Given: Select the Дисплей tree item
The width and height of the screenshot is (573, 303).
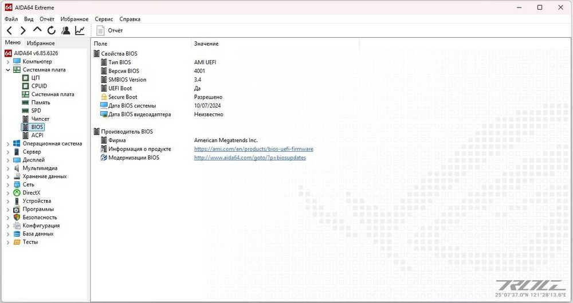Looking at the screenshot, I should pyautogui.click(x=34, y=160).
